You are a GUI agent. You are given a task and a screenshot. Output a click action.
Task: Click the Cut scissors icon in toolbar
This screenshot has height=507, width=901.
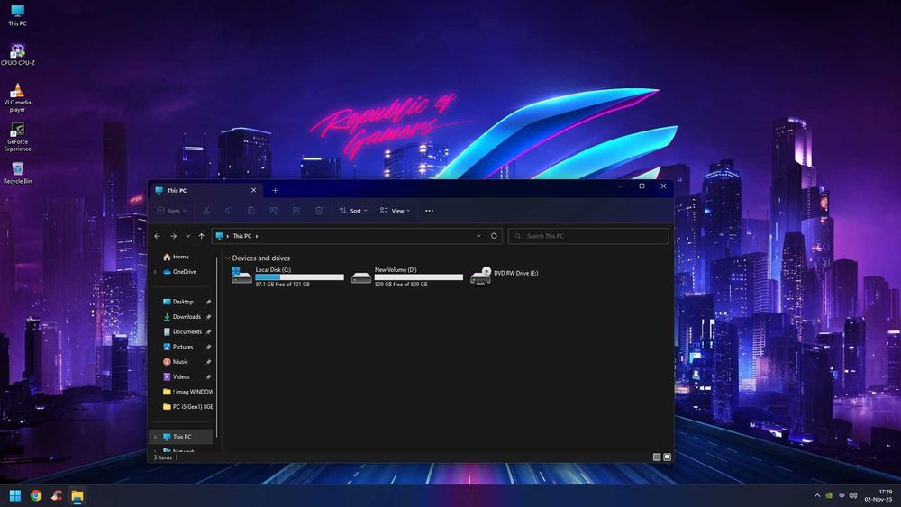point(206,211)
